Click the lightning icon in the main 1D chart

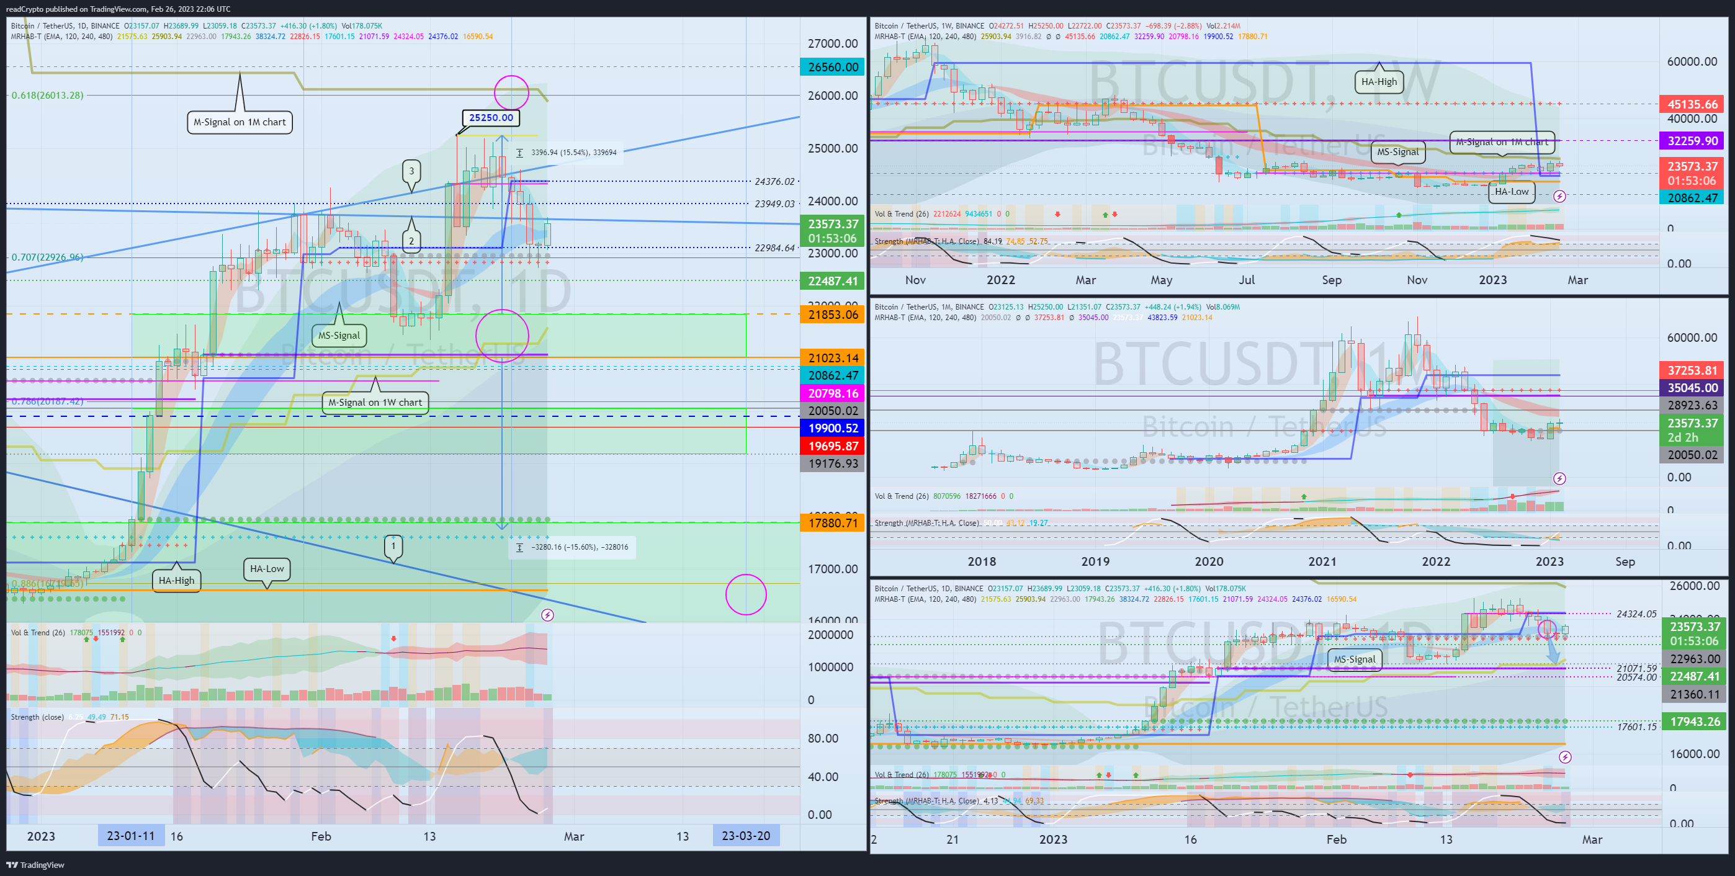(547, 615)
